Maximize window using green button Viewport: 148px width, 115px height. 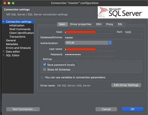13,3
